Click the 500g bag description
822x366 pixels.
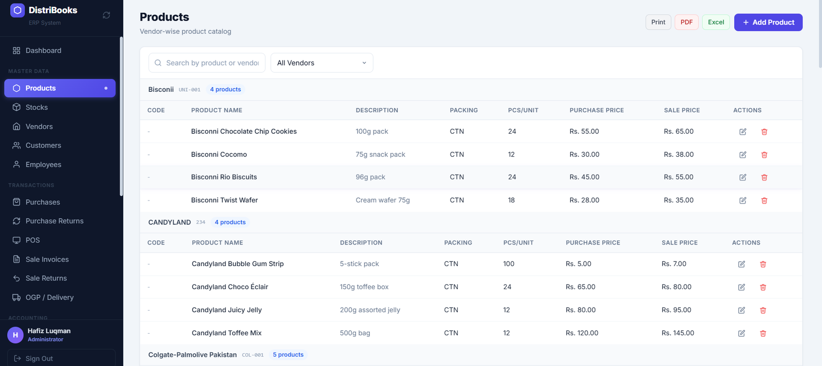coord(355,333)
